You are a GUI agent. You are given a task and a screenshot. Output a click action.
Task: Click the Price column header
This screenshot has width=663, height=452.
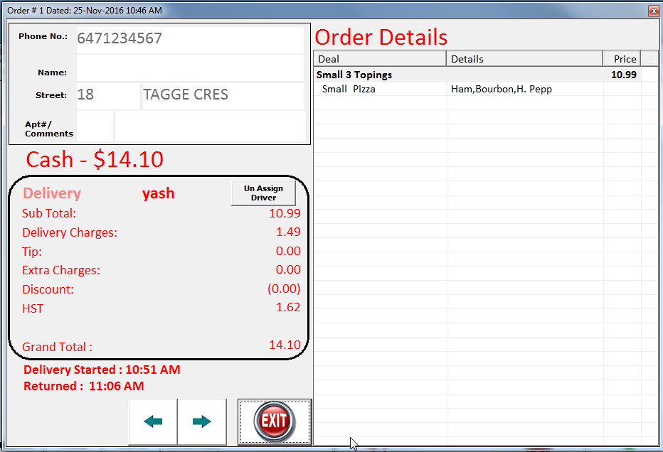[x=622, y=59]
